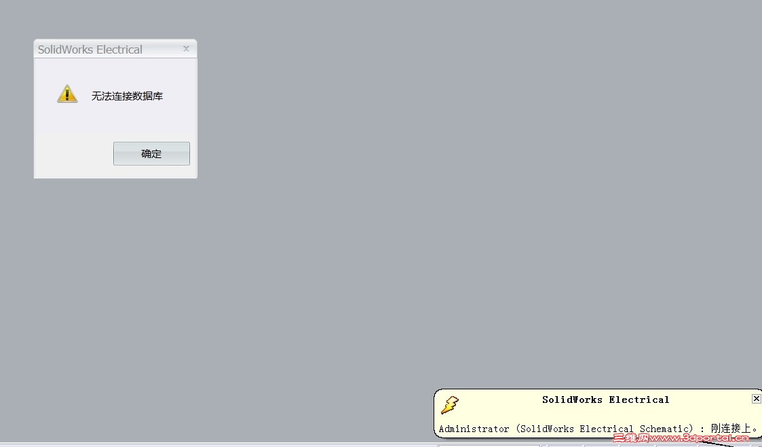Dismiss the SolidWorks Electrical notification balloon

coord(756,398)
